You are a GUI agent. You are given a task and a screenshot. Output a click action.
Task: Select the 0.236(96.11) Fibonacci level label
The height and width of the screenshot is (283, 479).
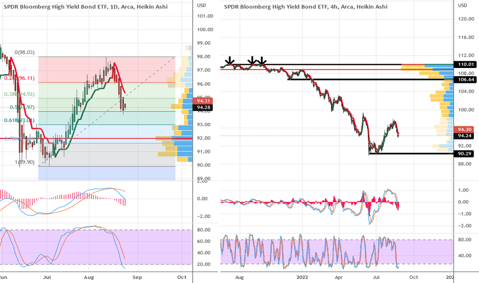coord(19,78)
